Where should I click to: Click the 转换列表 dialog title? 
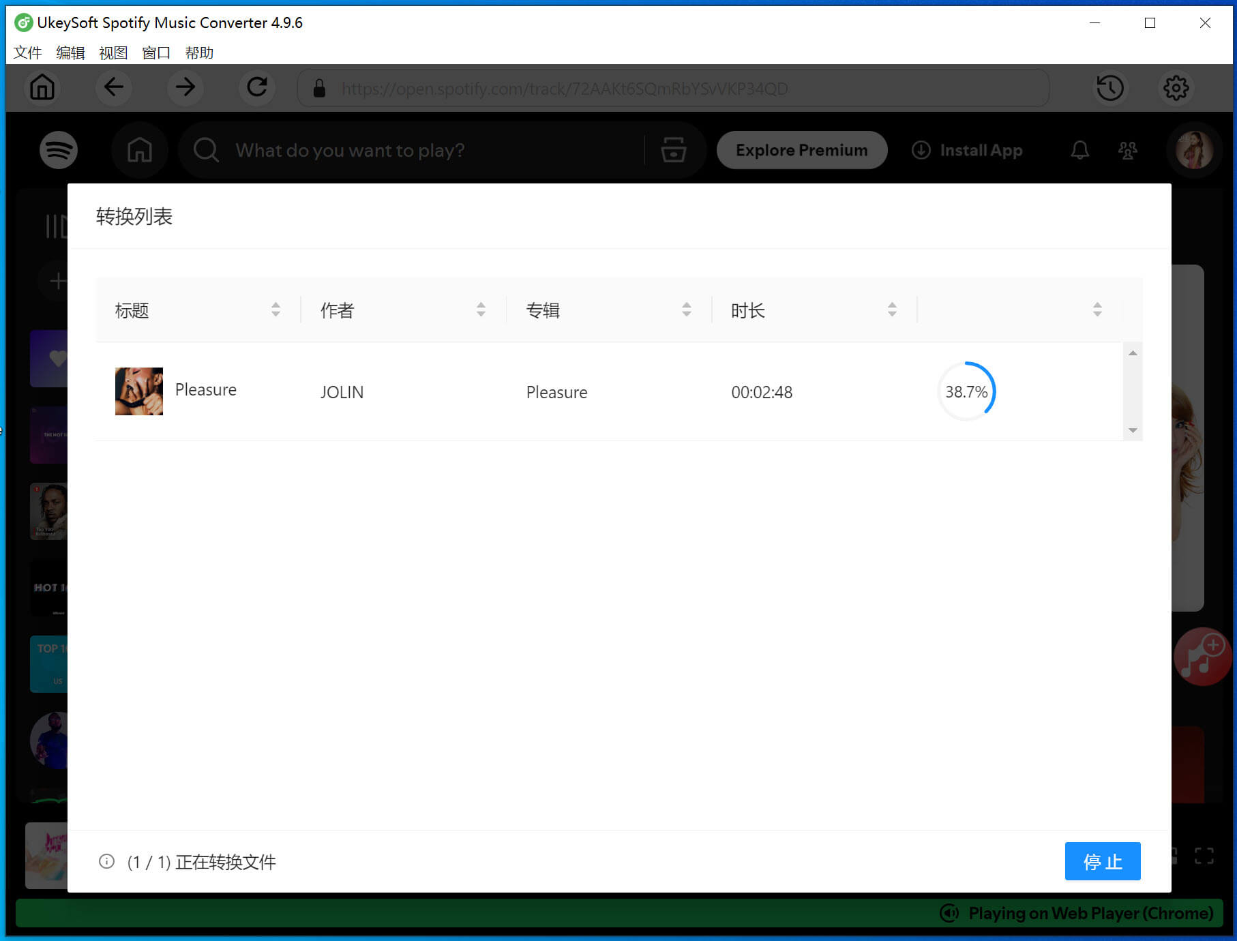pos(134,216)
